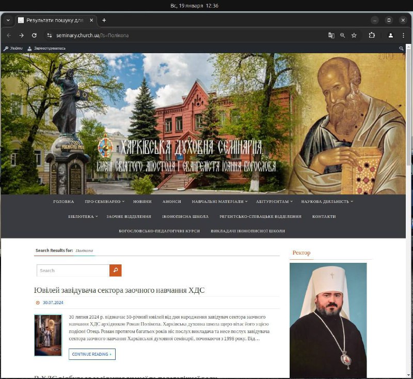The image size is (413, 379).
Task: Expand the НАВЧАЛЬНІ МАТЕРІАЛИ dropdown menu
Action: click(x=219, y=201)
